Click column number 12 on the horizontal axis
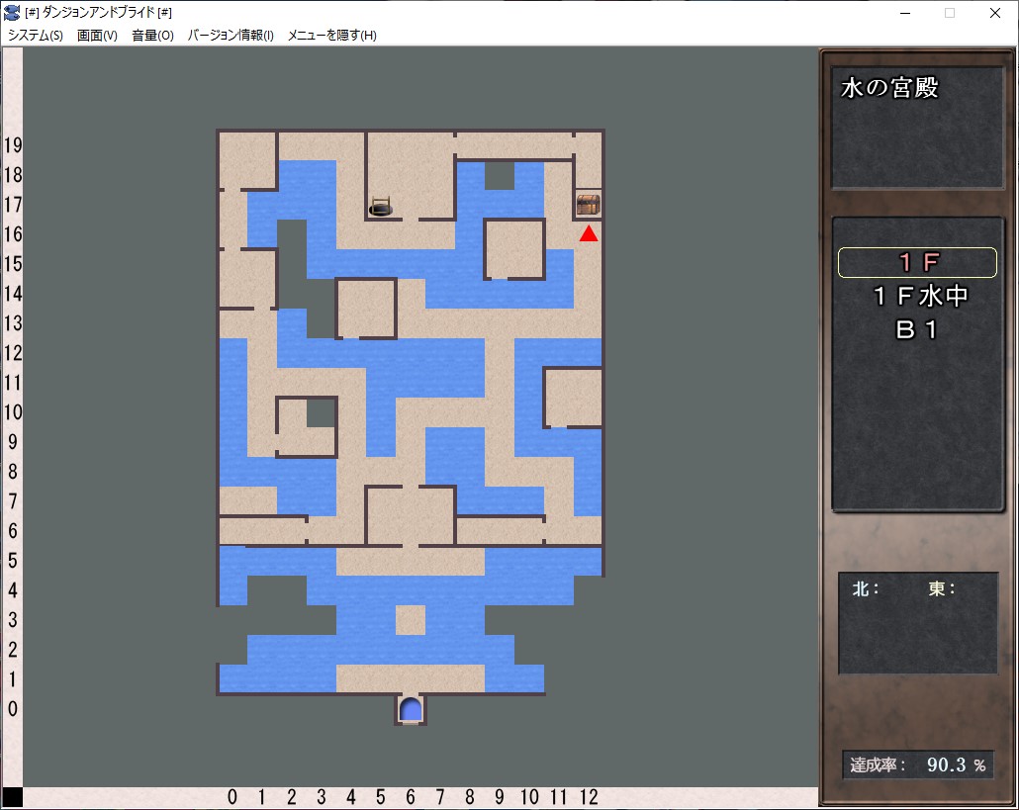This screenshot has width=1019, height=810. 589,797
